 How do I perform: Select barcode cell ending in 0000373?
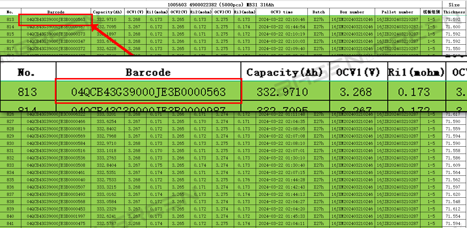(x=56, y=34)
